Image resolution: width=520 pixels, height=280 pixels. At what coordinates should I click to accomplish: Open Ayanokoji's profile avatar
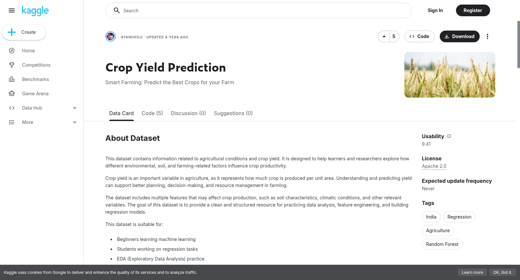110,36
